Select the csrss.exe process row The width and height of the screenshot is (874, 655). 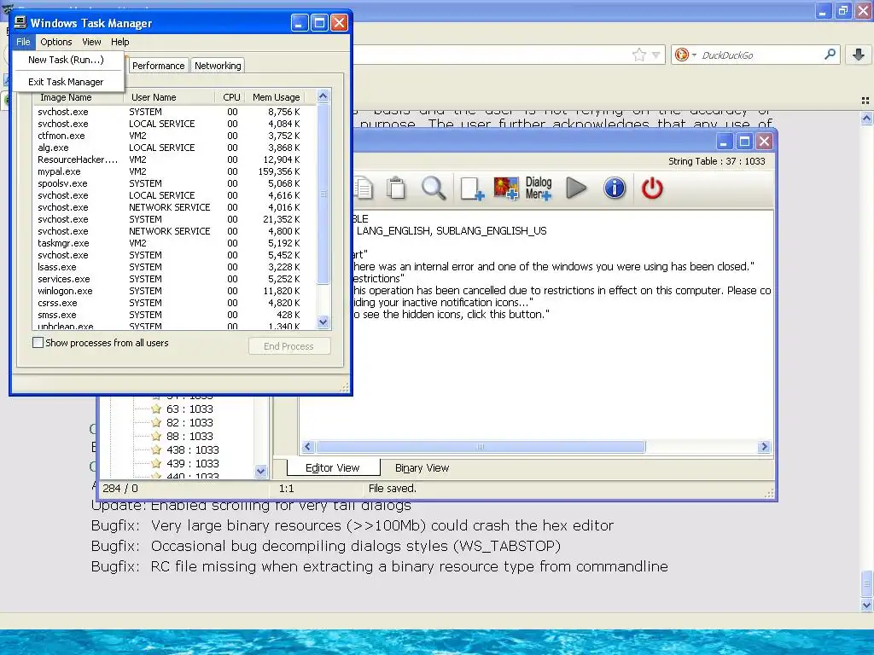click(x=170, y=303)
